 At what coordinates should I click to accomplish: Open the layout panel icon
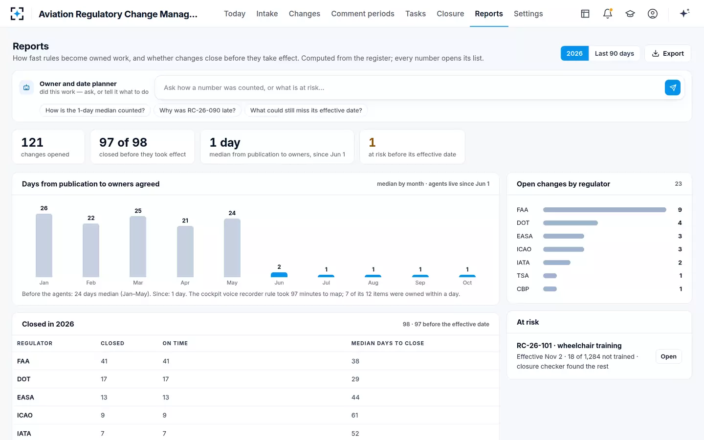585,14
